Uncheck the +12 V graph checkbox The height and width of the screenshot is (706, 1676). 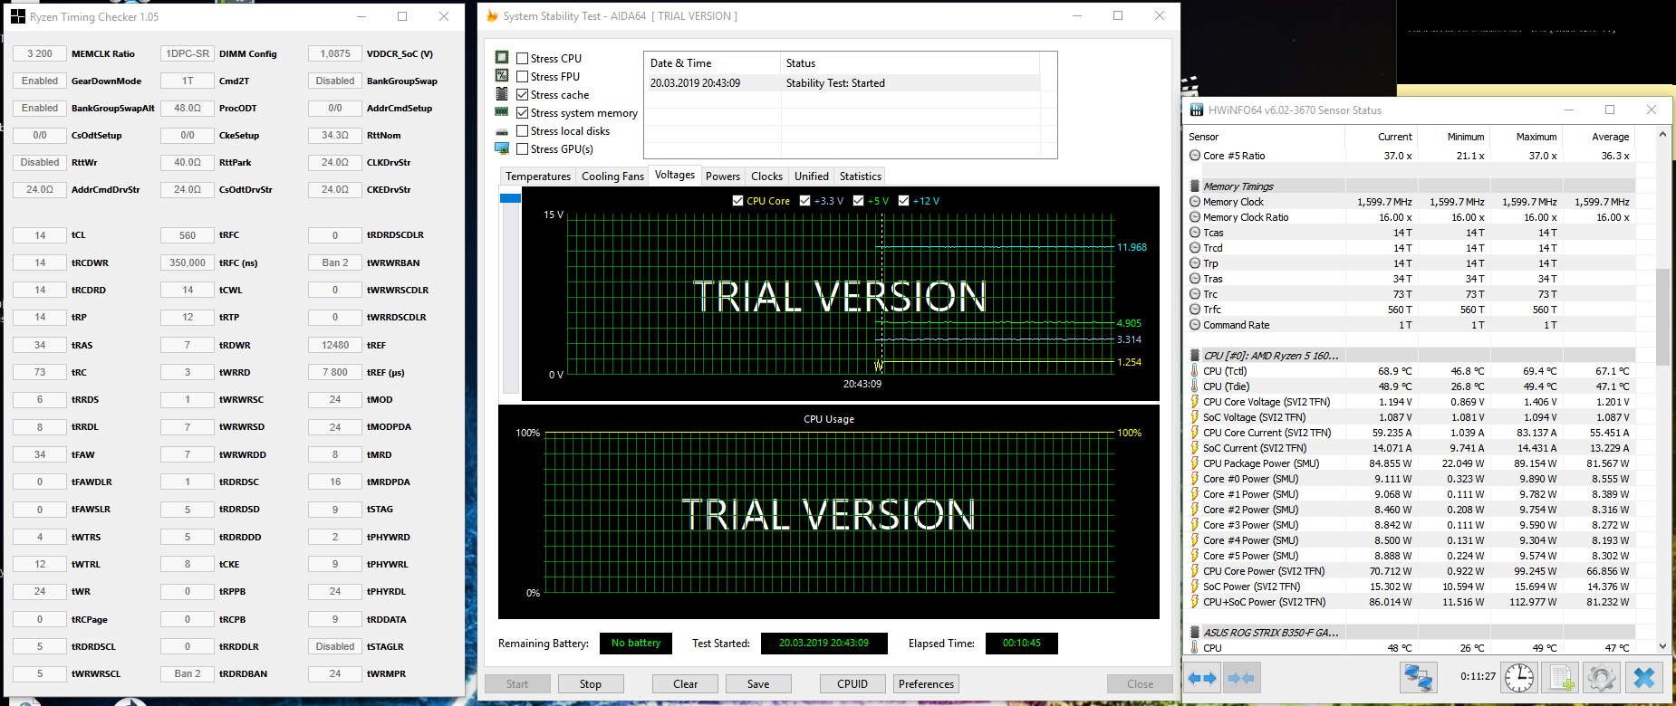point(903,201)
